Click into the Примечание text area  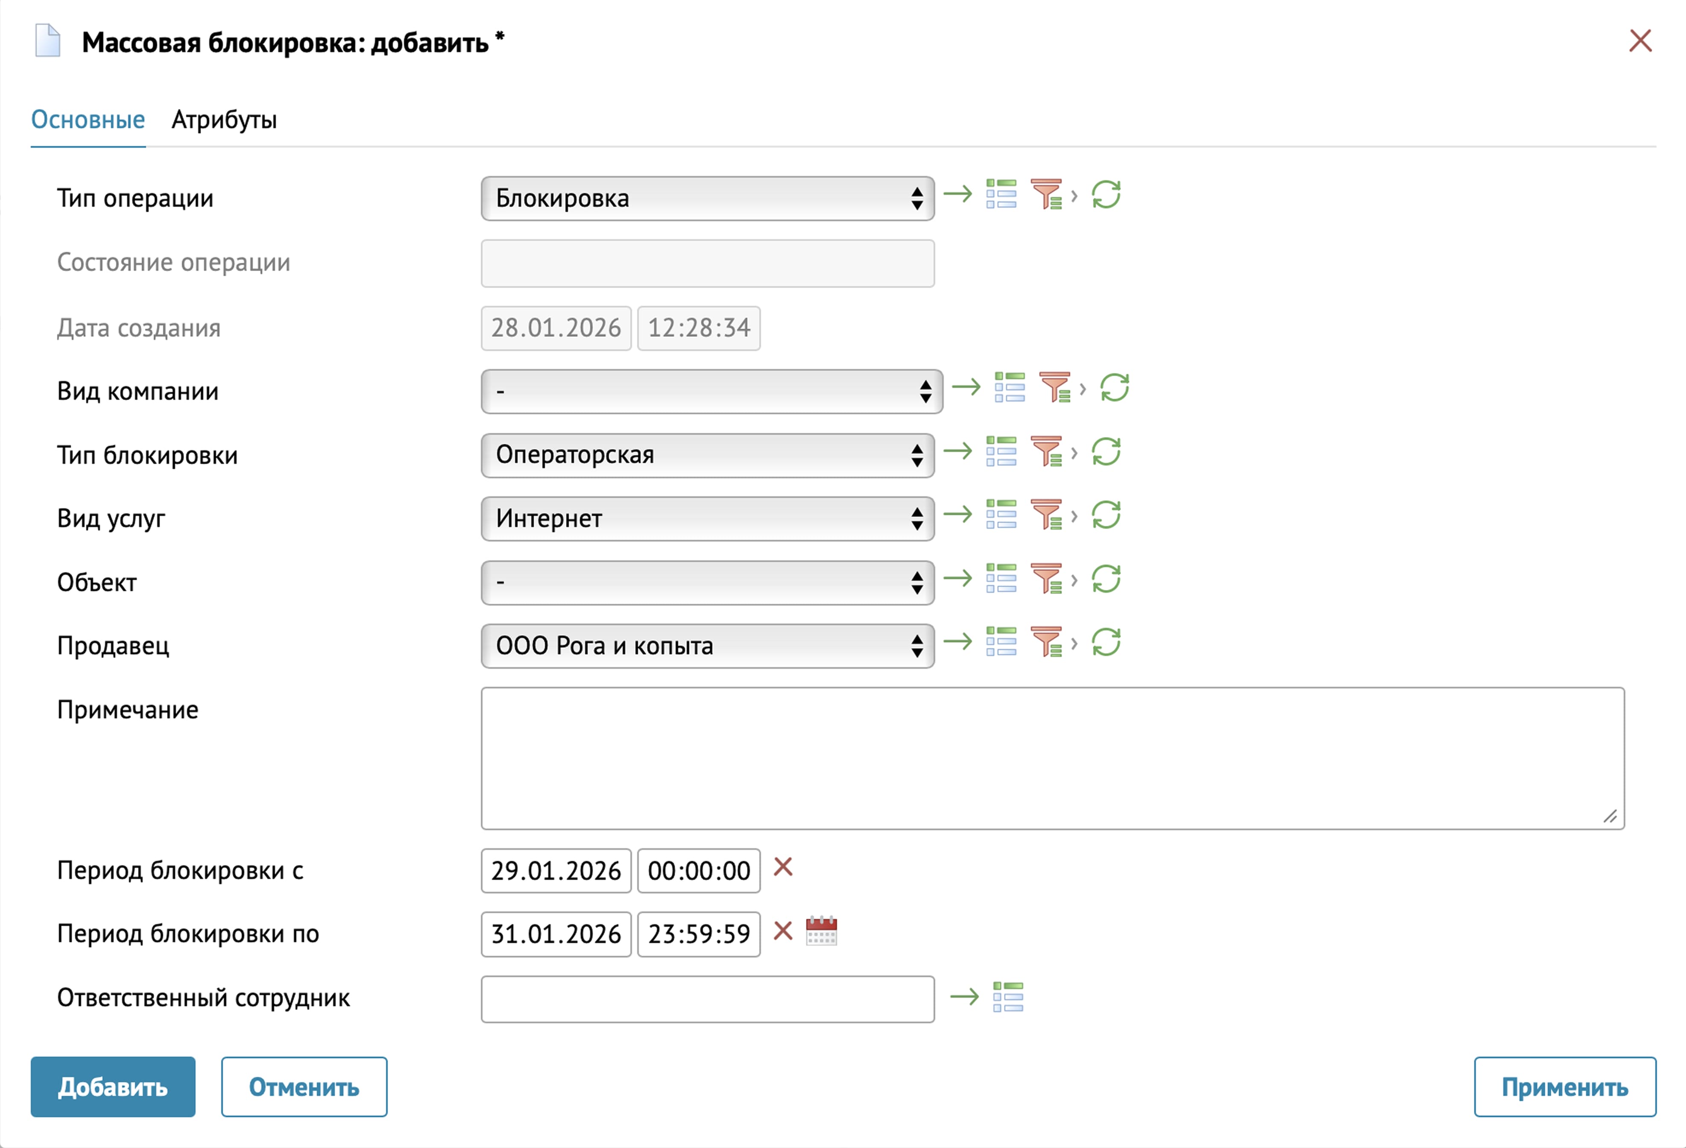[1052, 758]
